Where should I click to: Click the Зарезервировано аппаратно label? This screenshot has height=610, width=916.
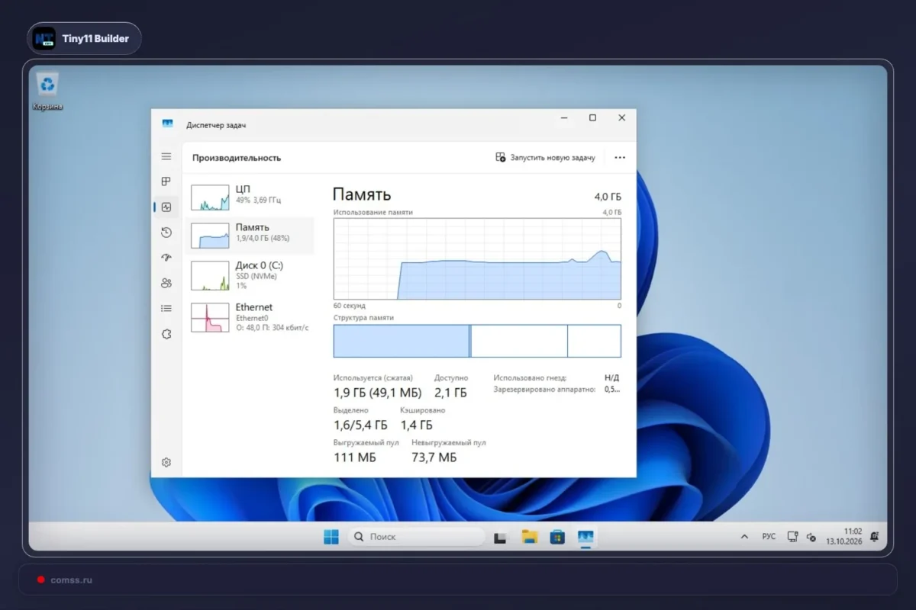544,389
